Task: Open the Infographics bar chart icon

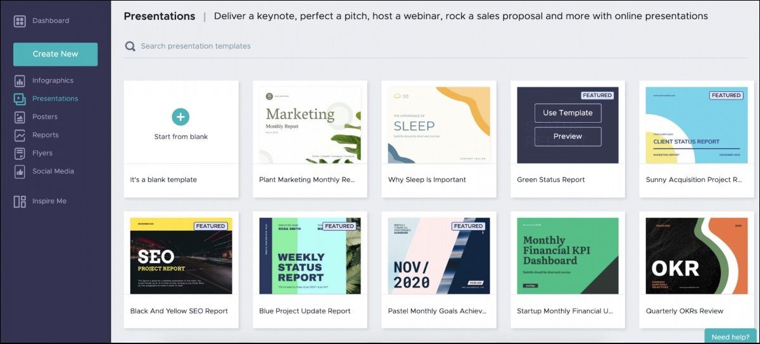Action: click(20, 80)
